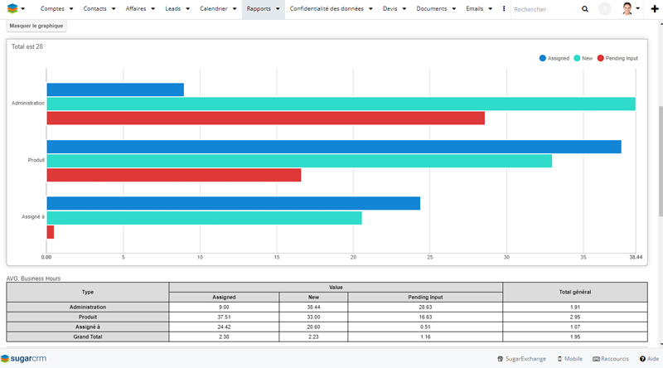
Task: Click the Produit row label in table
Action: 88,317
